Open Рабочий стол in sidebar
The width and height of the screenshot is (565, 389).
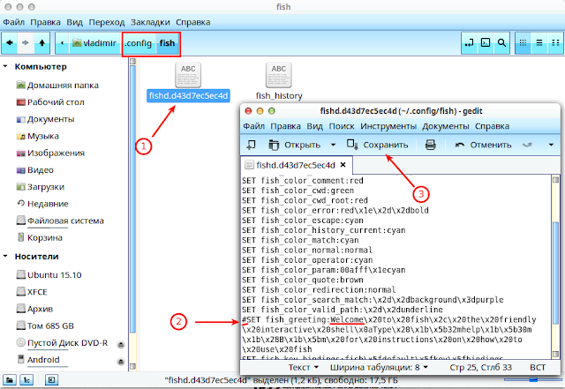pos(50,102)
